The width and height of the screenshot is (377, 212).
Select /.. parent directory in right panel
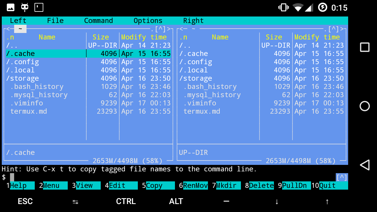click(262, 45)
